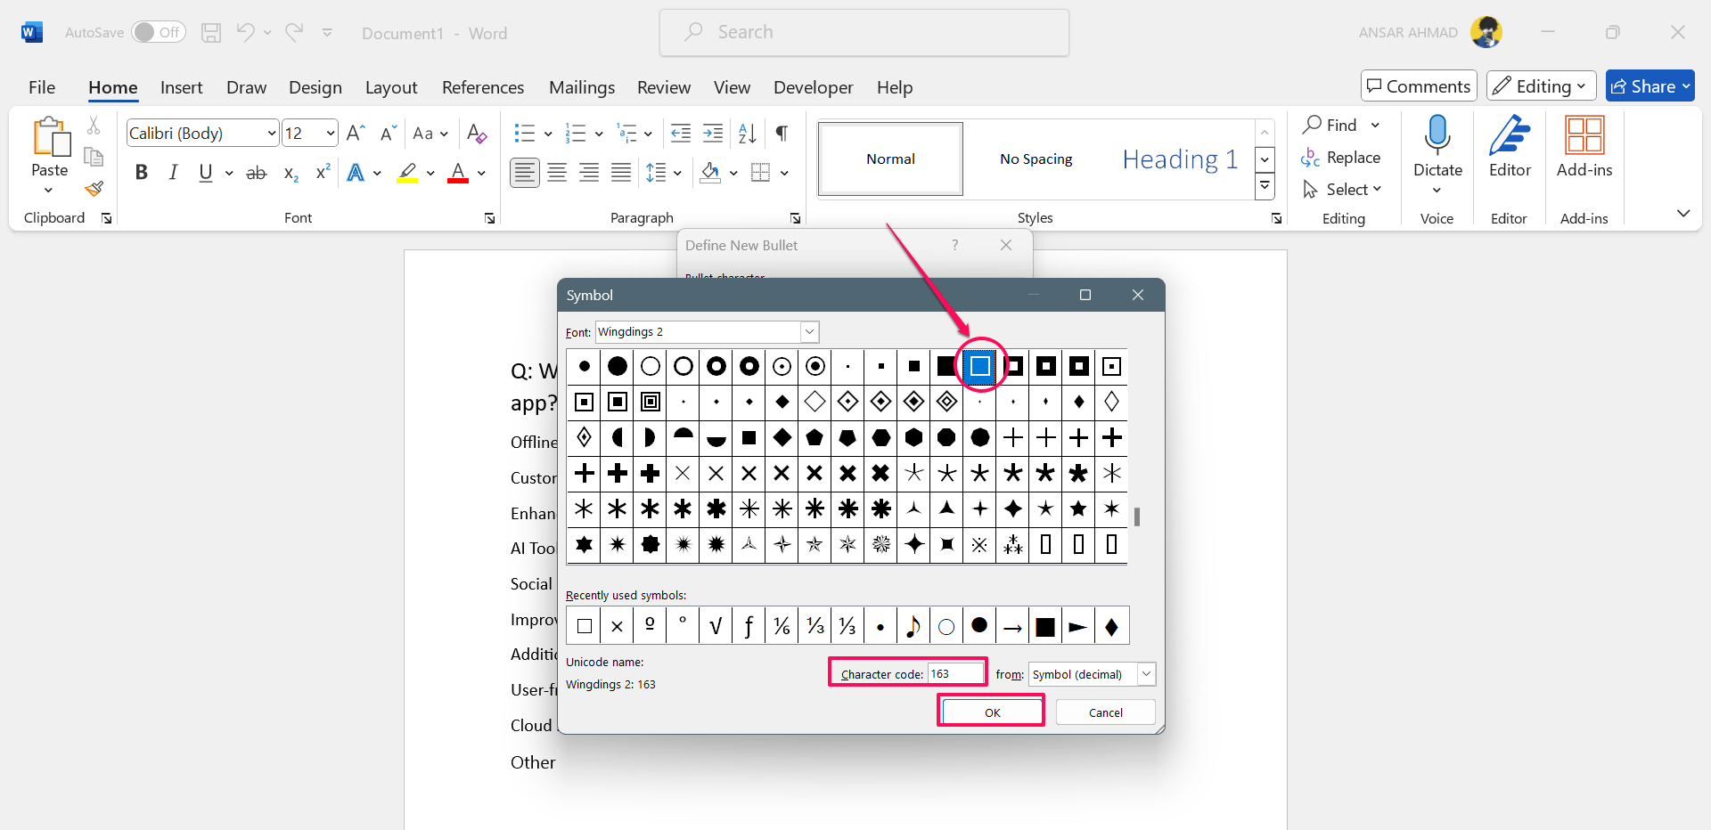
Task: Open the Dictate microphone tool
Action: [x=1437, y=135]
